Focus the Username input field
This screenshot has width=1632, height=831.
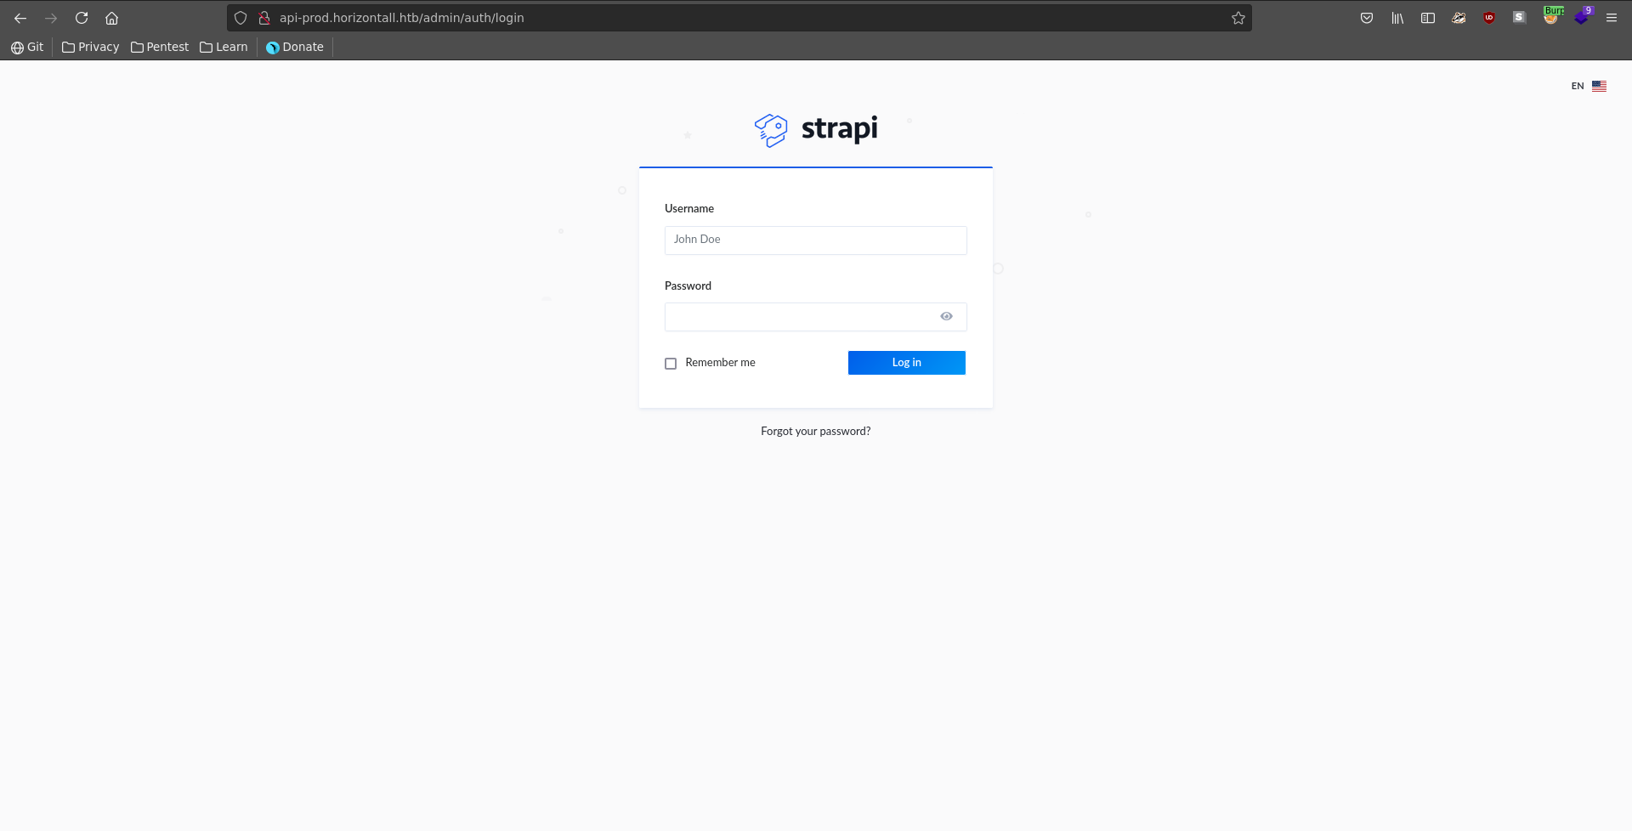pos(815,240)
